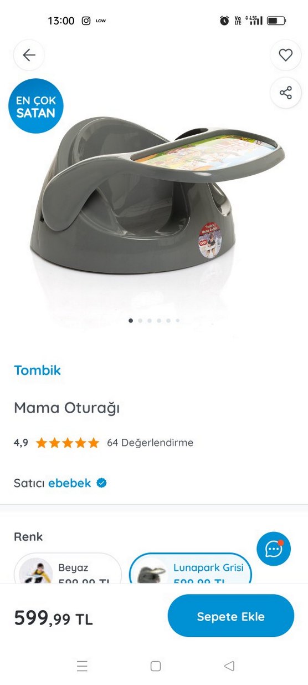
Task: Select the Beyaz color option
Action: tap(68, 568)
